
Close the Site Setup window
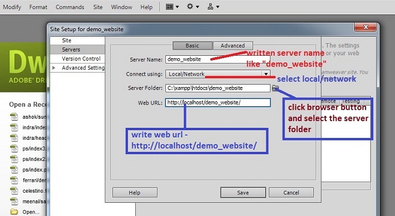(366, 27)
